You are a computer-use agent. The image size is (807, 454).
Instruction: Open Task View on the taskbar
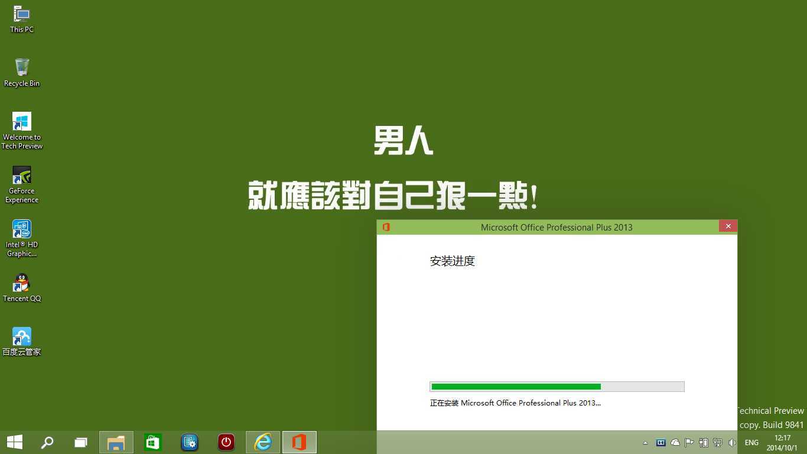pos(80,442)
